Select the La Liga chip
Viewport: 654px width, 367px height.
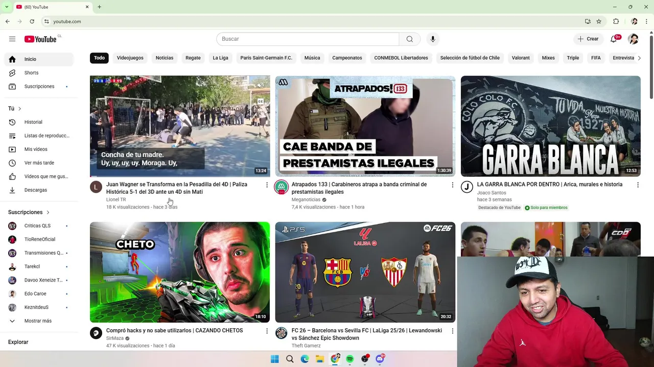coord(221,58)
